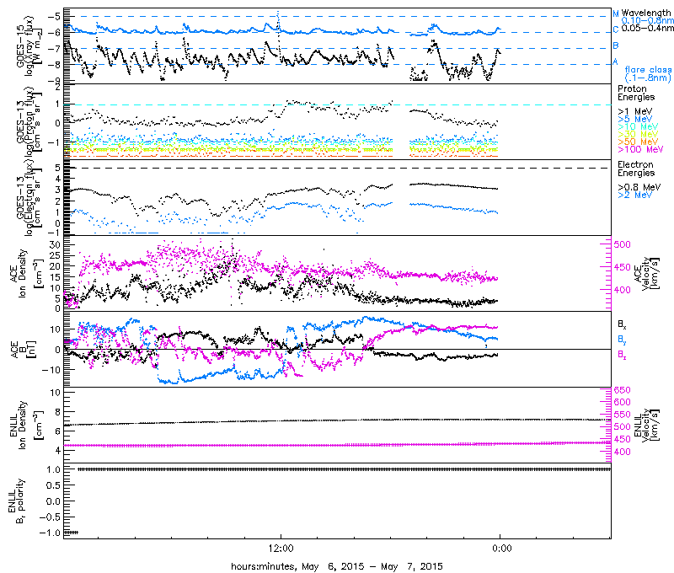Click the GOES-13 Proton flux axis title
674x573 pixels.
pos(29,121)
